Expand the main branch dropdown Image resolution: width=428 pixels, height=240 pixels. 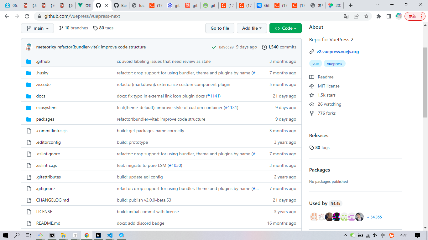point(37,28)
